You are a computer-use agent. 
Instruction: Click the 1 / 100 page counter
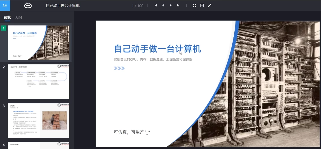[138, 6]
